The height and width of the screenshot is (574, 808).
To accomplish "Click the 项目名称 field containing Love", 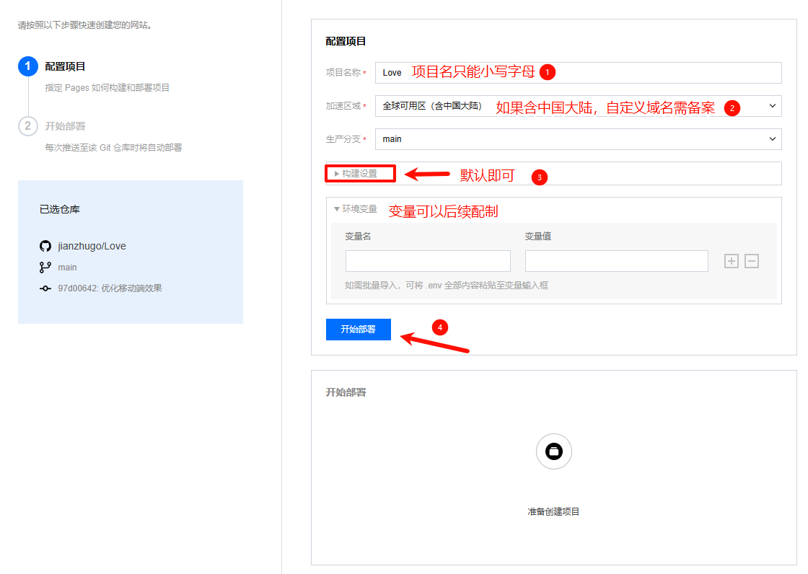I will click(578, 73).
